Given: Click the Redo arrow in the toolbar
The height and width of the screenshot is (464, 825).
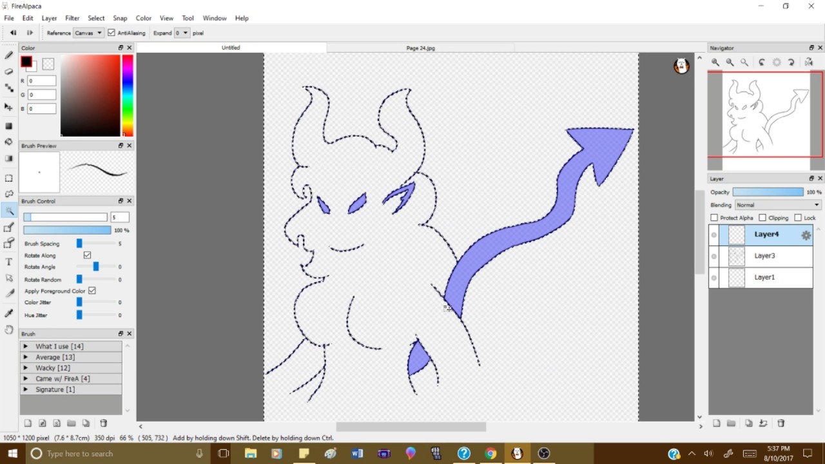Looking at the screenshot, I should (30, 33).
